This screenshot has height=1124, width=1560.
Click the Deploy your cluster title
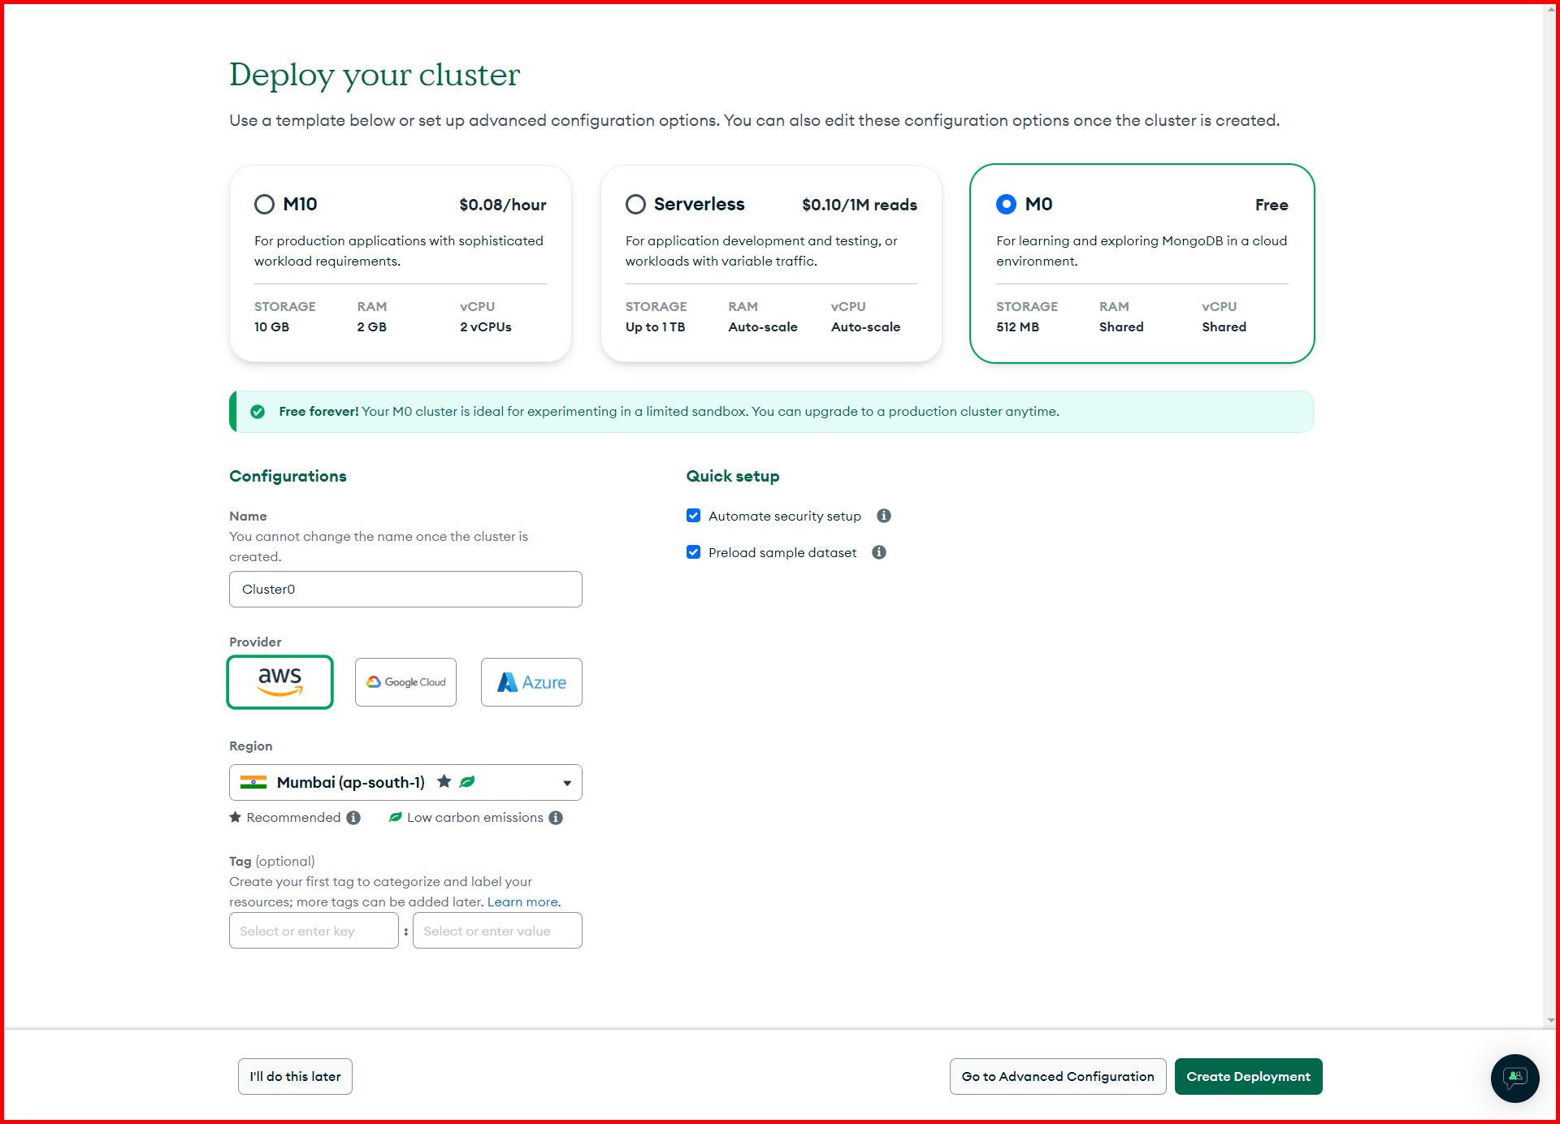click(375, 75)
